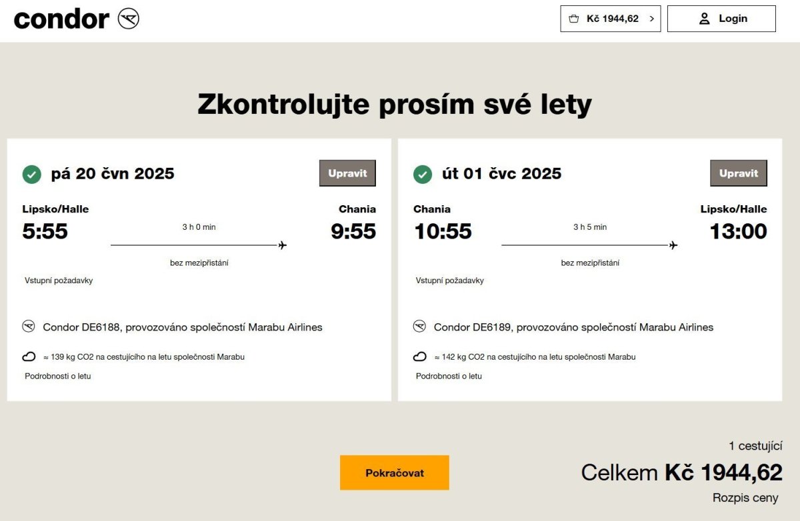
Task: Click the Condor airline icon next to DE6189
Action: 419,326
